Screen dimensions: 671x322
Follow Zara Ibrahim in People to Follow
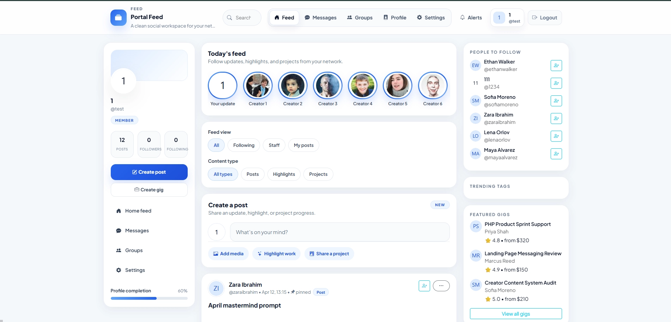(556, 118)
